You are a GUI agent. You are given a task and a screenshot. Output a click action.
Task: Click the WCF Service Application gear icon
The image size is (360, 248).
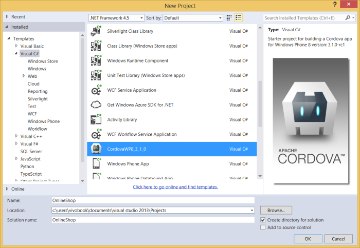tap(96, 90)
